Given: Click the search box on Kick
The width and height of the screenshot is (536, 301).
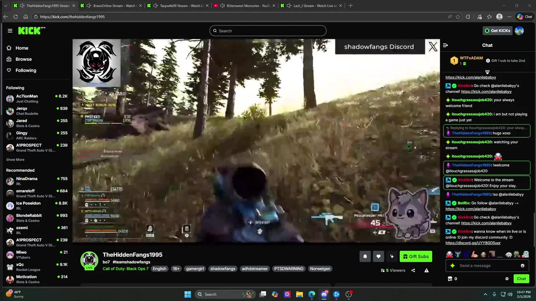Looking at the screenshot, I should click(x=268, y=31).
